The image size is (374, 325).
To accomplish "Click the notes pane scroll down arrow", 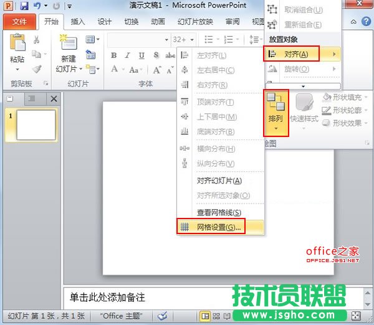I will pos(367,304).
